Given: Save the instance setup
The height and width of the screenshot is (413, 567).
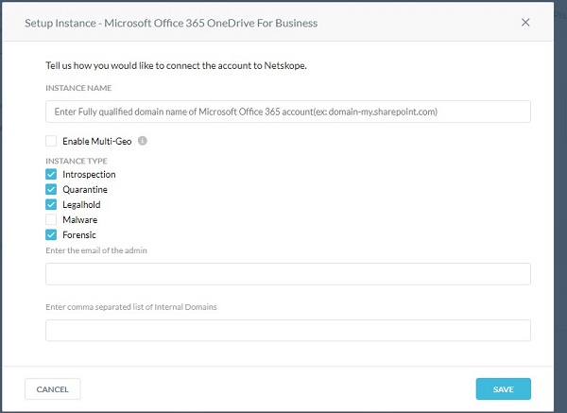Looking at the screenshot, I should point(503,389).
